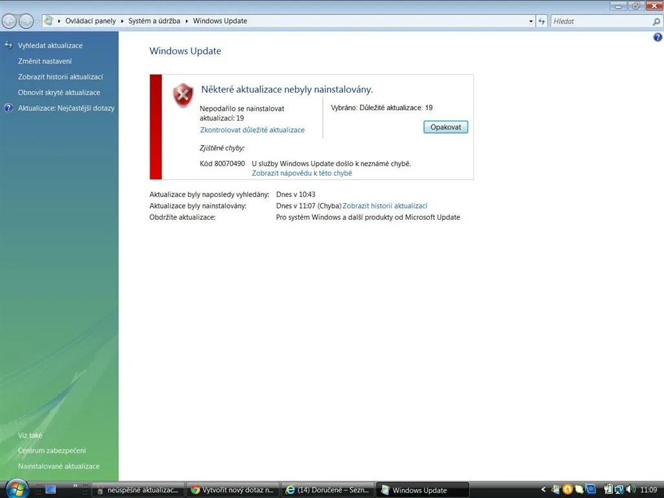Screen dimensions: 664x498
Task: Open the Windows Start orb
Action: [x=18, y=489]
